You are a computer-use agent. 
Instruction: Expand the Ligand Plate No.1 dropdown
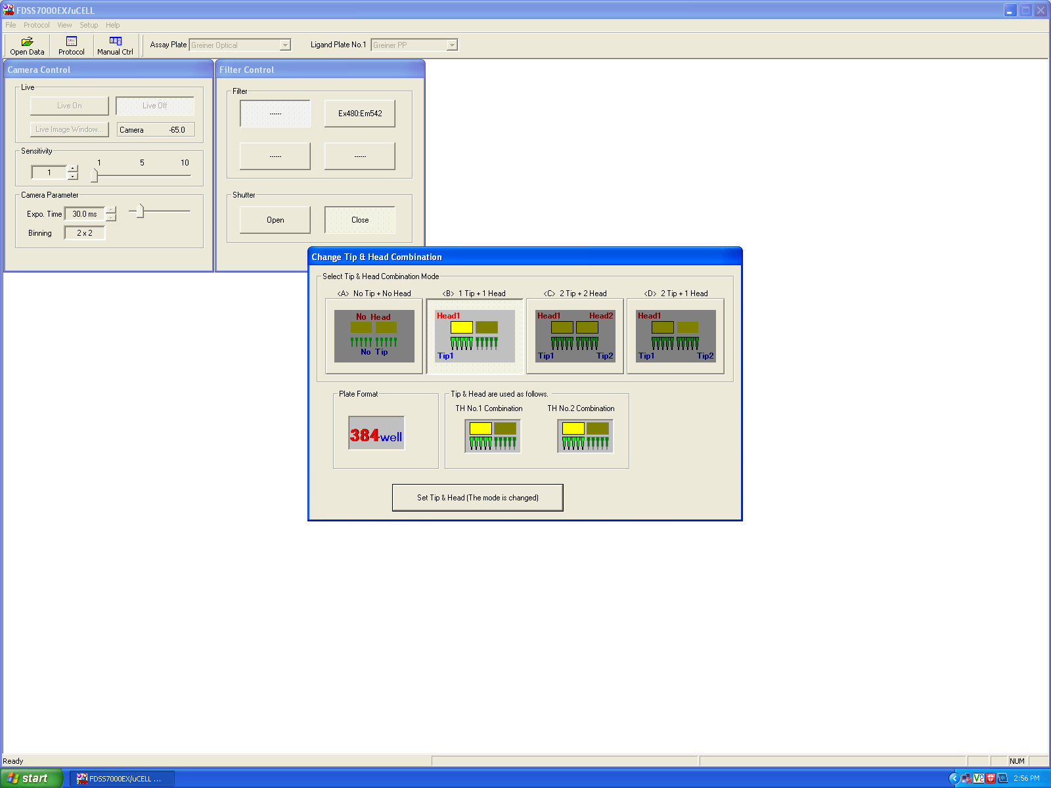[452, 45]
